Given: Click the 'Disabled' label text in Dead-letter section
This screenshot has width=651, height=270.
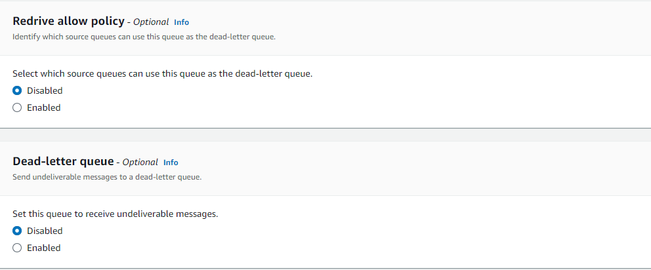Looking at the screenshot, I should [45, 231].
